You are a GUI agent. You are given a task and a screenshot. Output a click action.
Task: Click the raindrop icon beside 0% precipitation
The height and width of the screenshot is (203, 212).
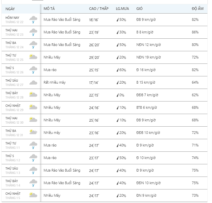117,95
